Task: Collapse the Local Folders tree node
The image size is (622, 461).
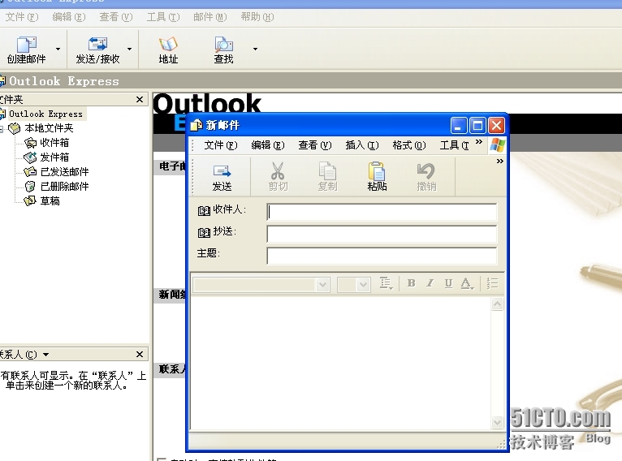Action: (x=1, y=128)
